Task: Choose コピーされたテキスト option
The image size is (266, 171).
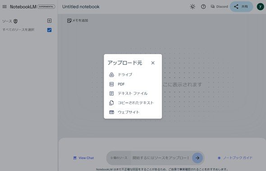Action: 133,103
